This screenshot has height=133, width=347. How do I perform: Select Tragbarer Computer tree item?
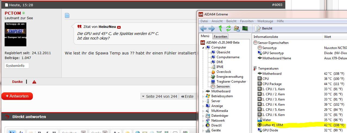pyautogui.click(x=228, y=82)
